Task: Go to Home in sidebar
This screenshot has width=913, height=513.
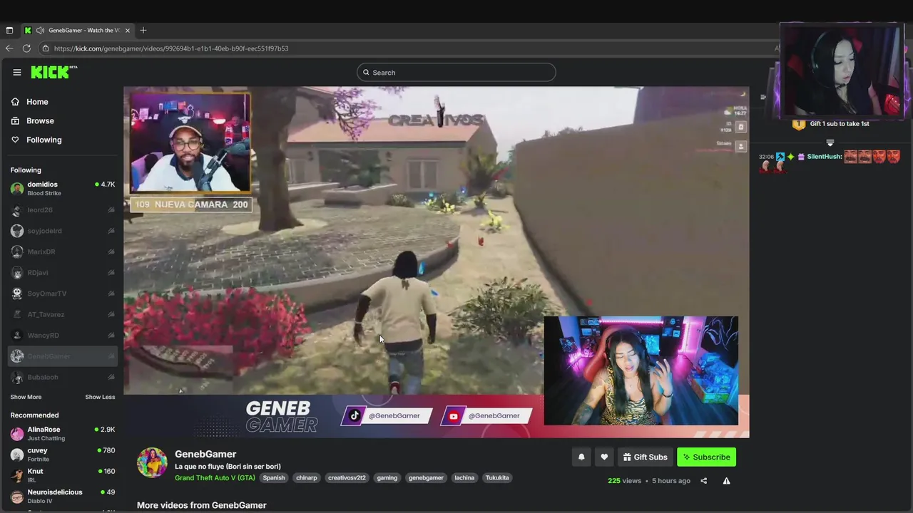Action: point(30,102)
